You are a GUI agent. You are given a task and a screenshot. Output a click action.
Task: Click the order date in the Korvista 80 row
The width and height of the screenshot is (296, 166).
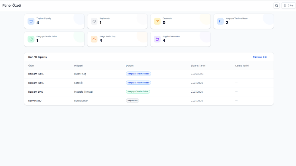tap(196, 101)
